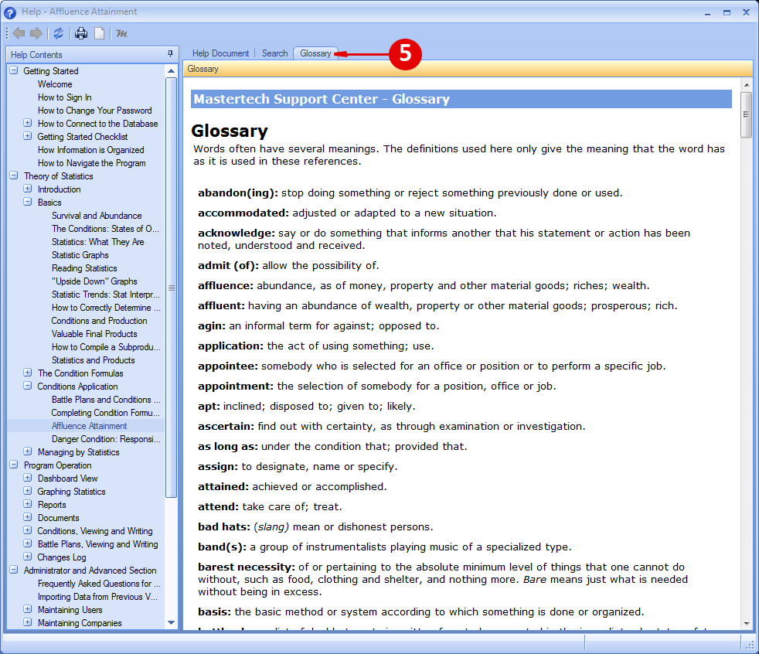Open the Reading Statistics topic
The height and width of the screenshot is (654, 759).
(84, 267)
